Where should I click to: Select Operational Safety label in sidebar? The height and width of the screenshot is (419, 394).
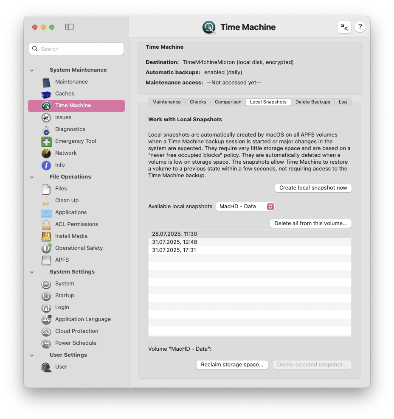(79, 248)
